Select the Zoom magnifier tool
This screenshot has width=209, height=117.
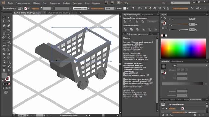click(9, 70)
